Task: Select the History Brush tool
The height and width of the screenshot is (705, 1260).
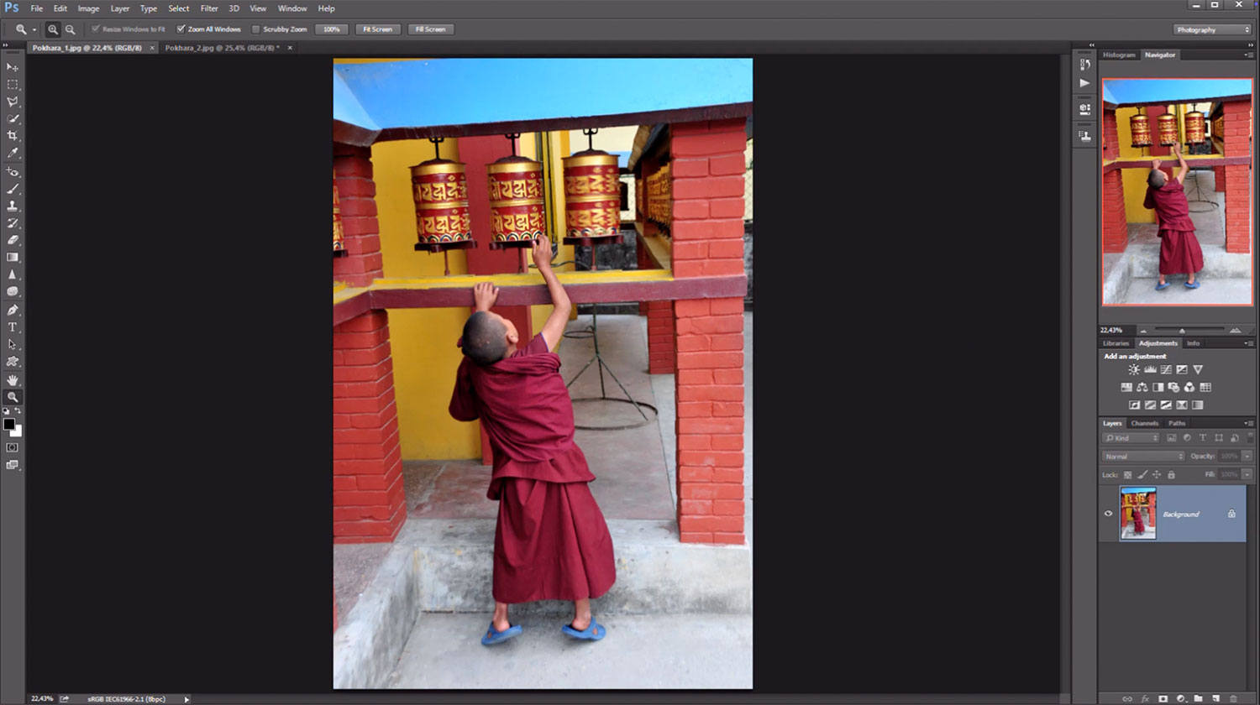Action: [x=13, y=223]
